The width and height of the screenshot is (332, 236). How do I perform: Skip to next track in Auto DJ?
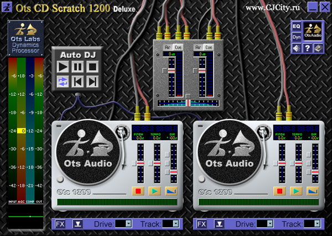(x=92, y=81)
